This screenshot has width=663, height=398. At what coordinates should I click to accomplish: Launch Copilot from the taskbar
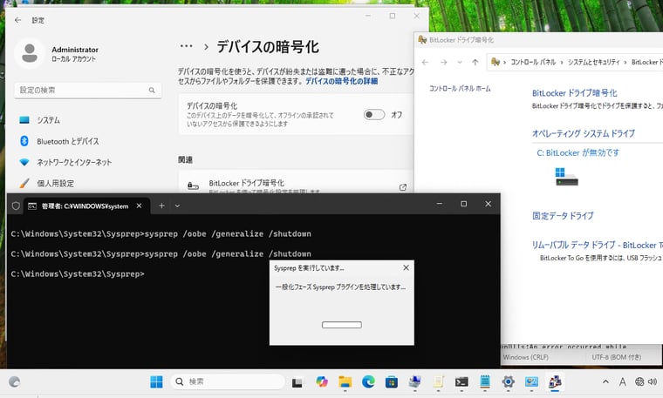click(x=322, y=382)
